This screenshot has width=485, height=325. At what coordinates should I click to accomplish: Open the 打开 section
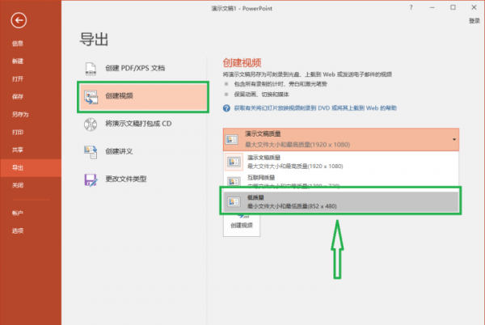[x=18, y=79]
